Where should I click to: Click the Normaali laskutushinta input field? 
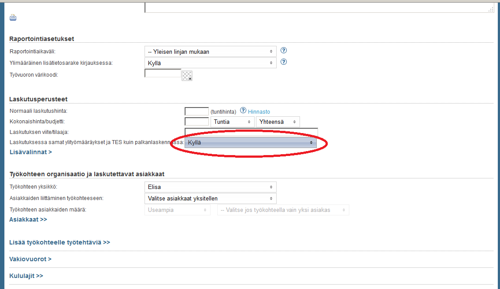(196, 111)
